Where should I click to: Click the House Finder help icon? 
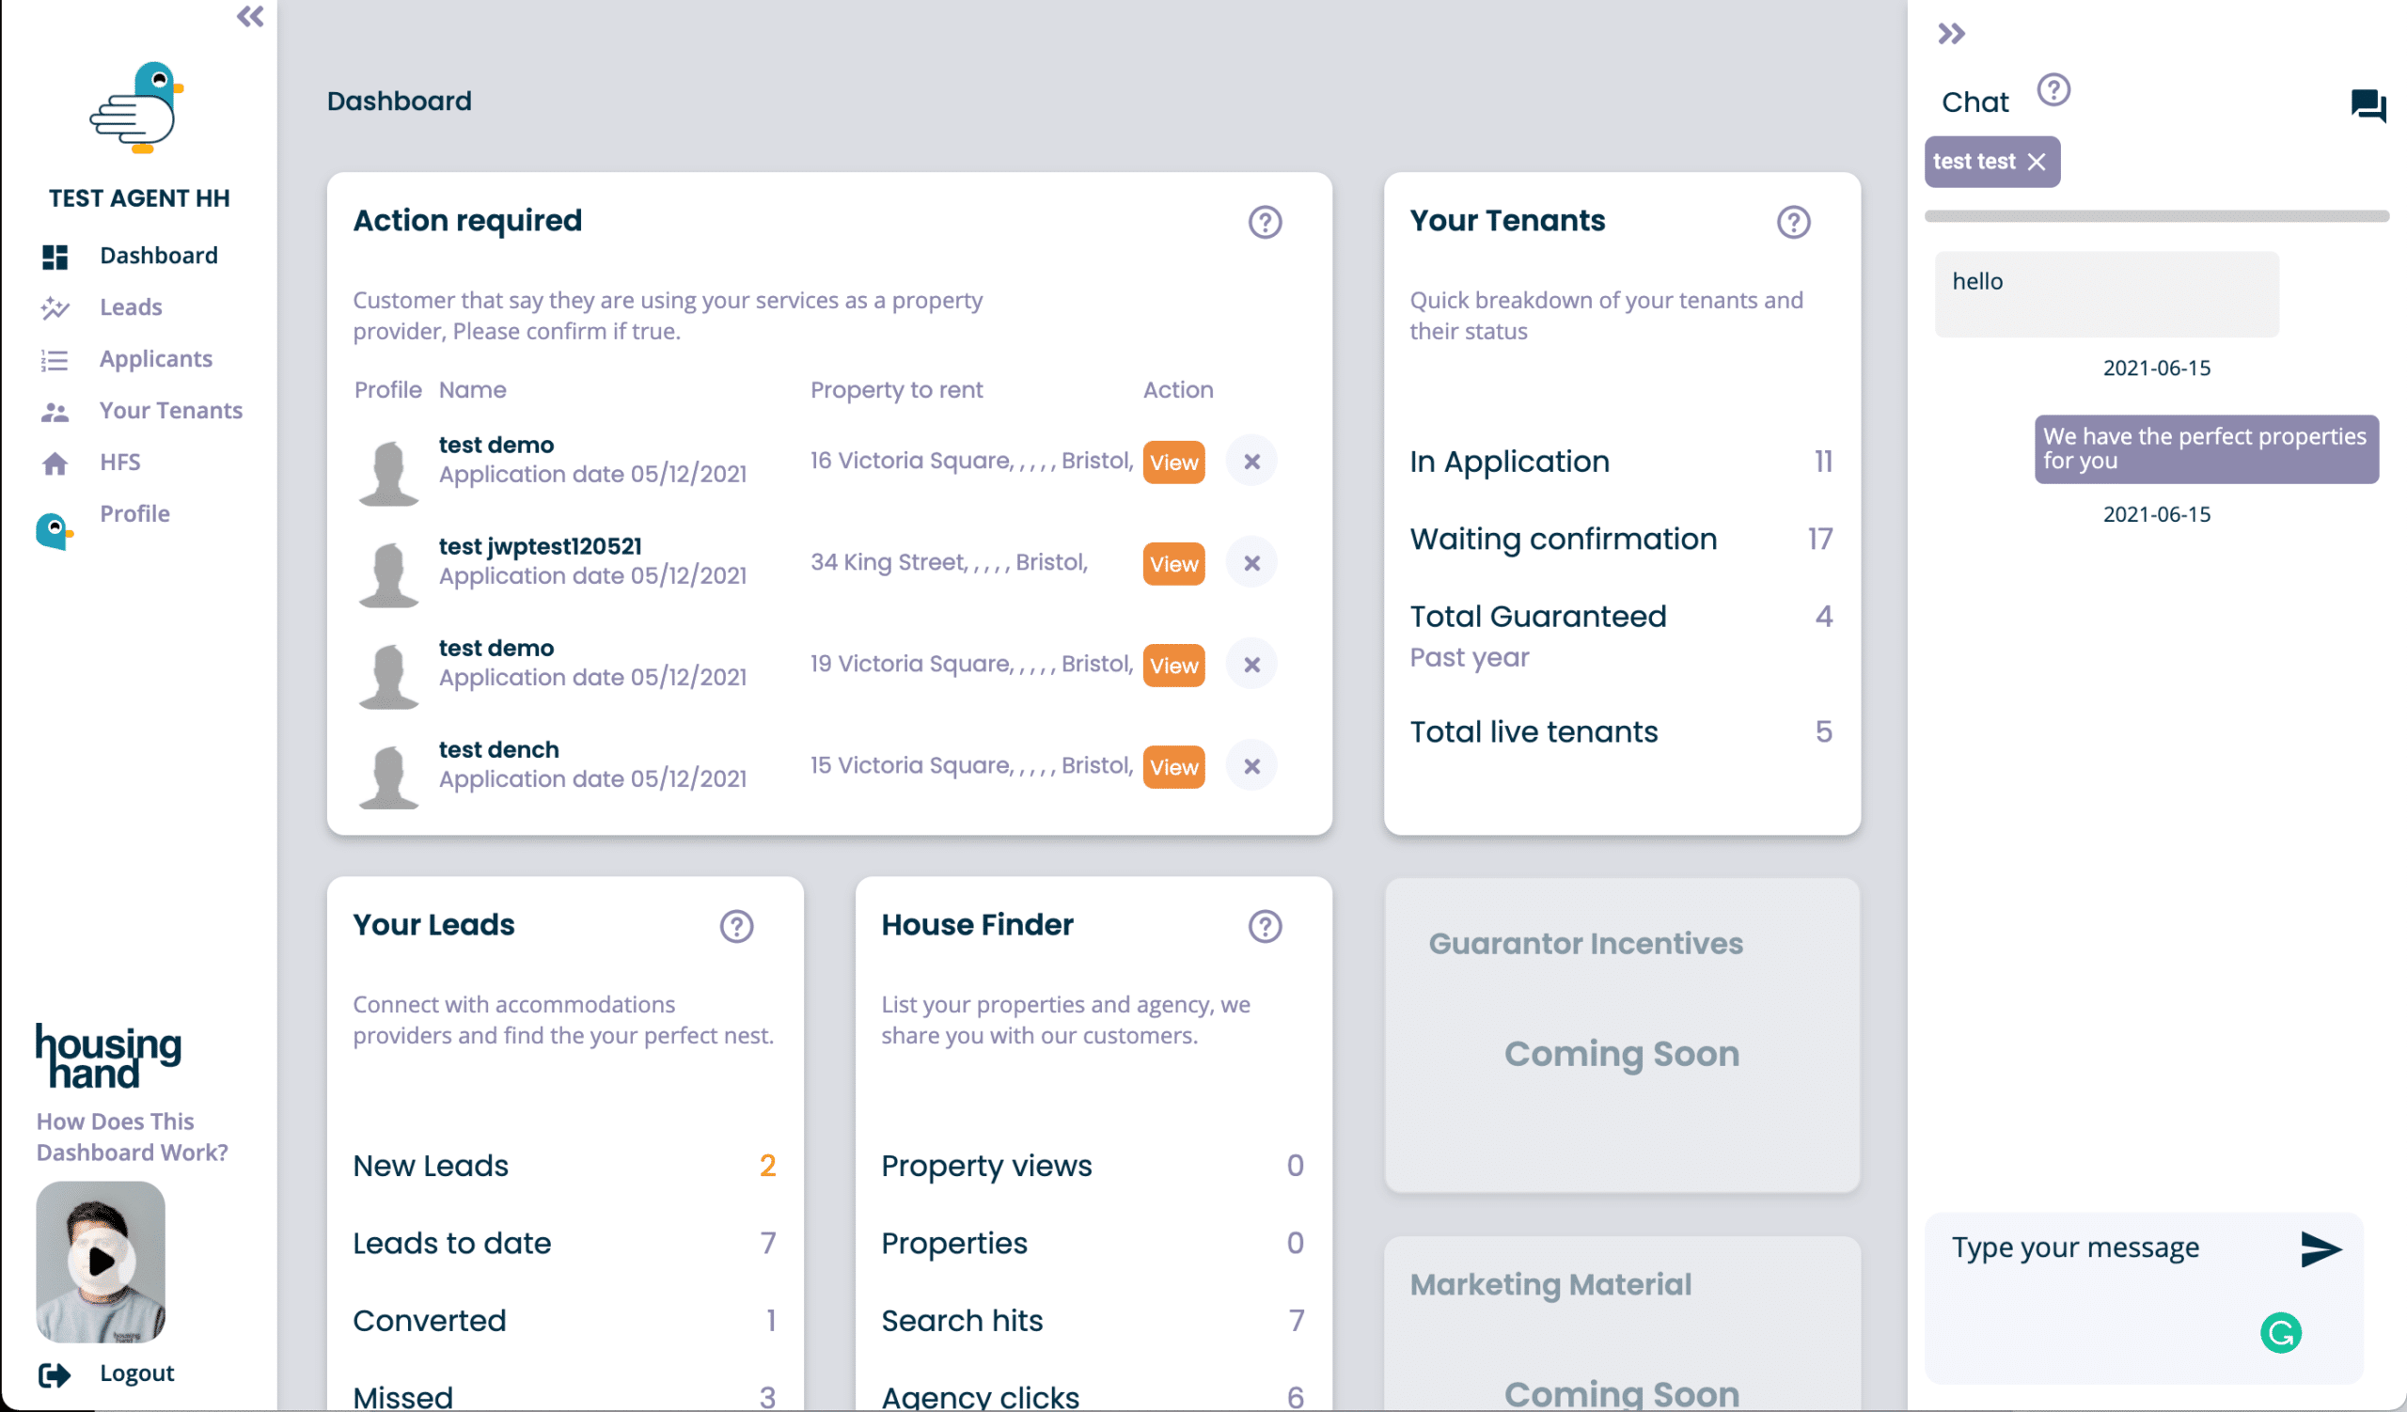[1265, 925]
